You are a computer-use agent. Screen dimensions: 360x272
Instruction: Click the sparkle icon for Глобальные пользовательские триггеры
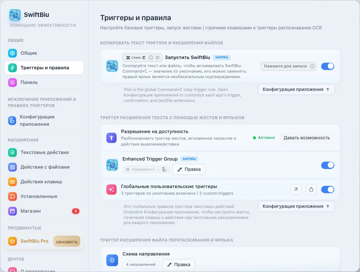point(111,190)
